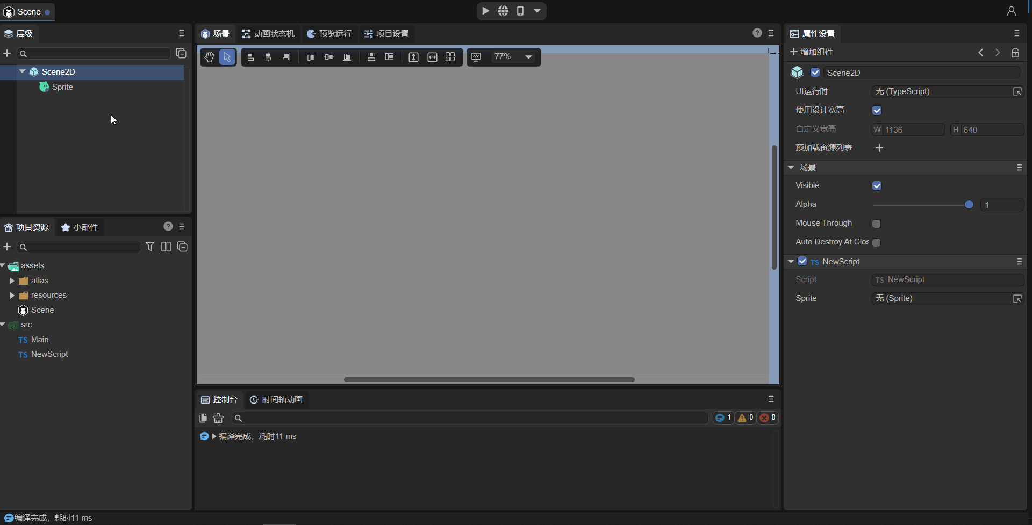Toggle the Visible checkbox

click(x=877, y=186)
